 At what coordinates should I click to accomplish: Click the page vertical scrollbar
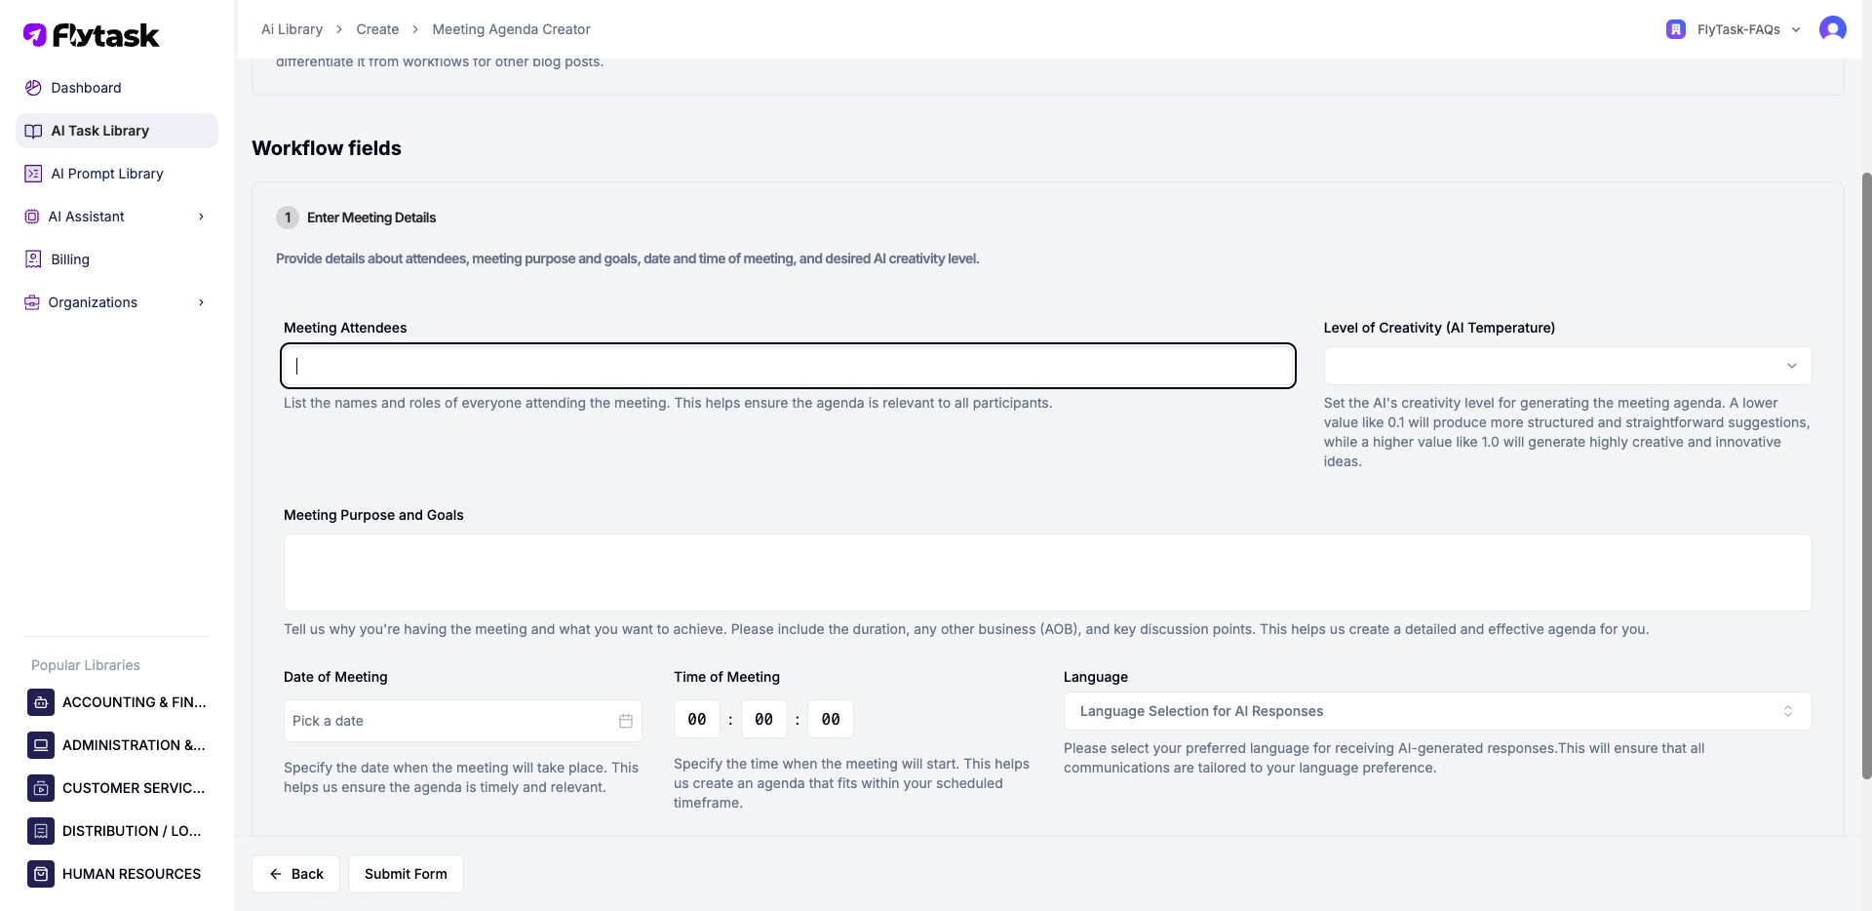click(x=1866, y=475)
